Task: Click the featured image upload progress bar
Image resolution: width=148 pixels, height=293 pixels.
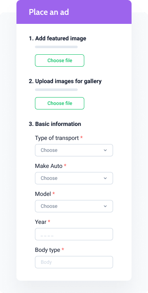Action: pyautogui.click(x=56, y=47)
